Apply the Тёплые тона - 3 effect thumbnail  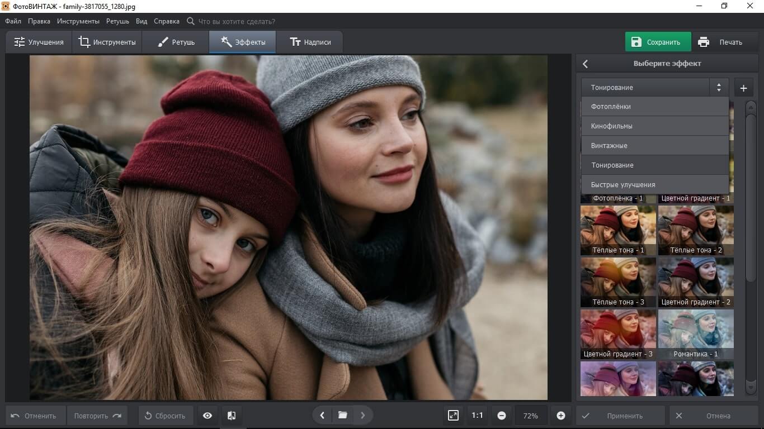tap(618, 282)
